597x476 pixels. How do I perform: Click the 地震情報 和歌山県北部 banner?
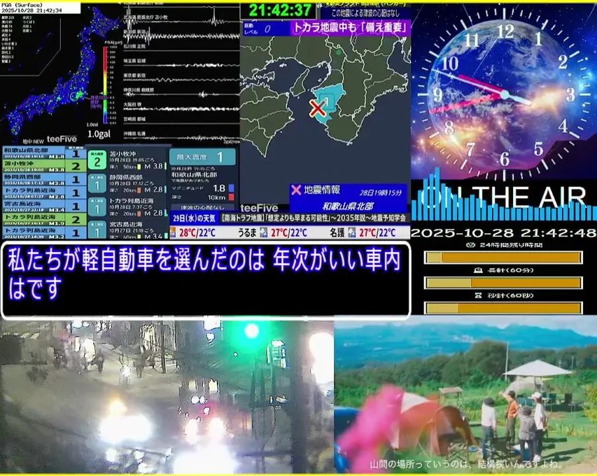(348, 198)
